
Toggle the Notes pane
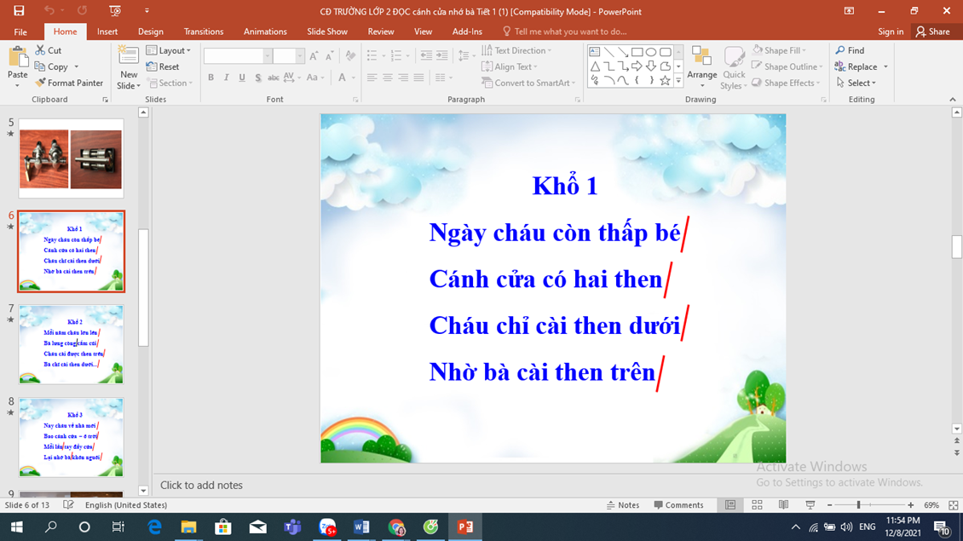point(623,505)
